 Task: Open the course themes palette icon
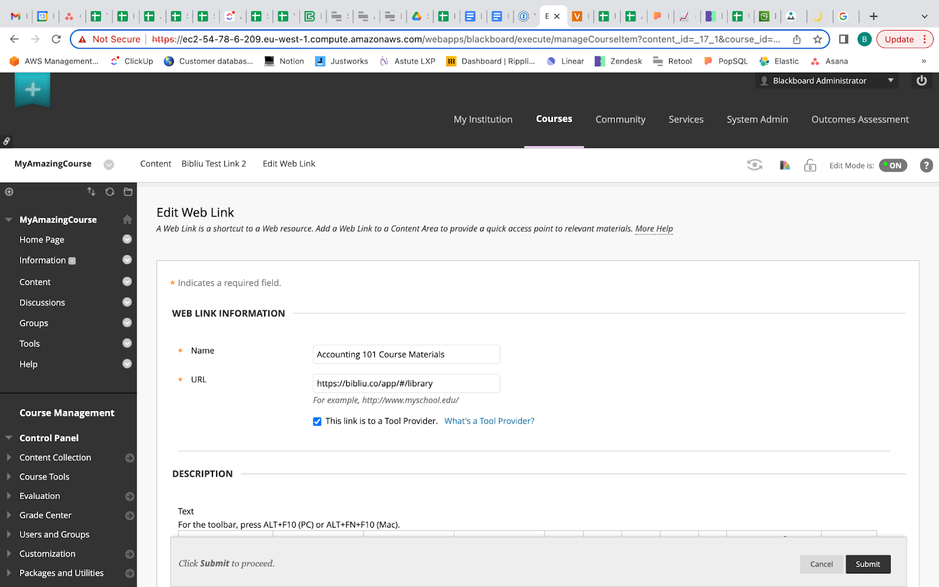point(785,166)
